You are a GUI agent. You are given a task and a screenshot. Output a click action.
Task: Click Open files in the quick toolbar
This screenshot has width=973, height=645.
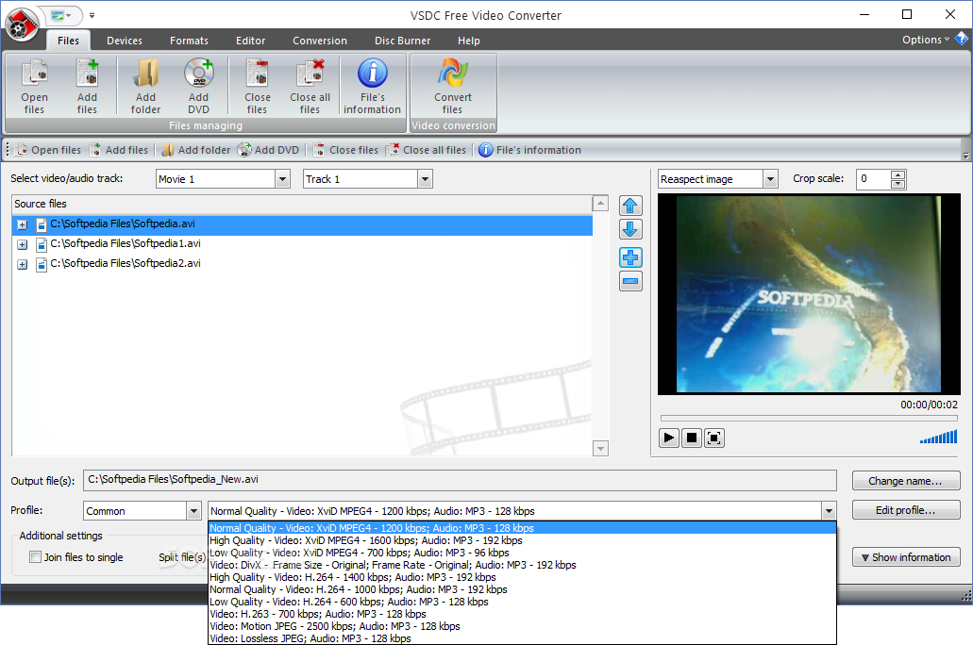coord(48,150)
